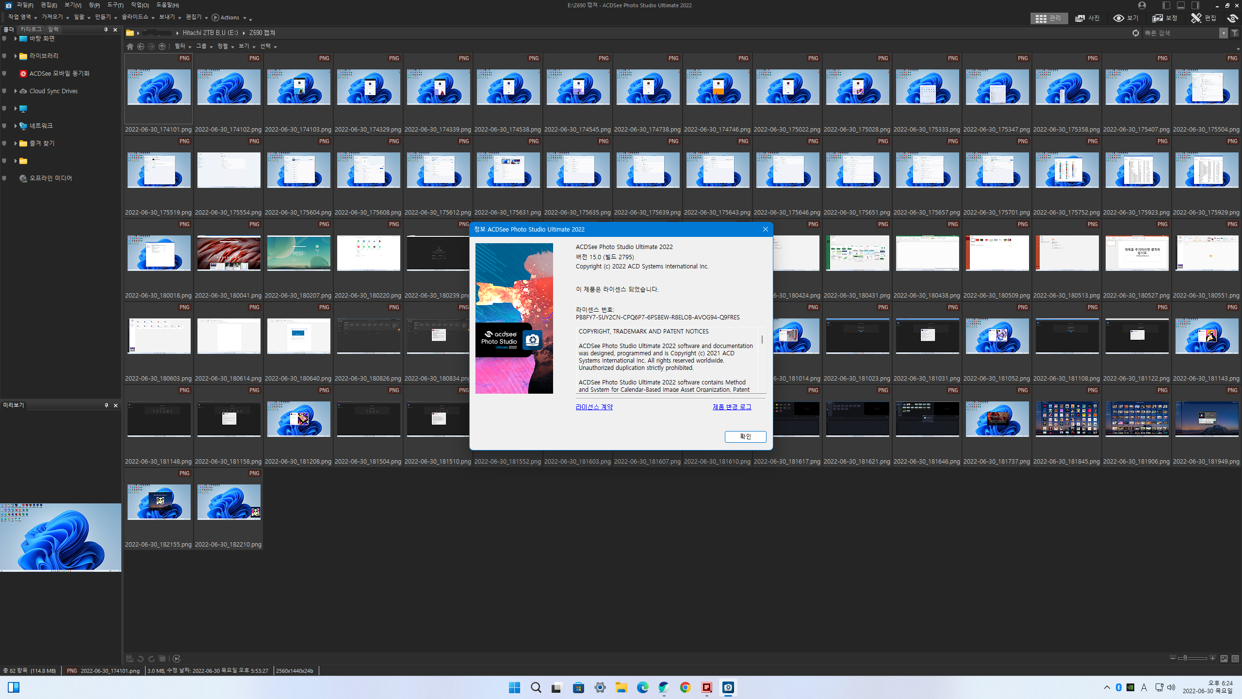
Task: Click the 확인 button in dialog
Action: [745, 436]
